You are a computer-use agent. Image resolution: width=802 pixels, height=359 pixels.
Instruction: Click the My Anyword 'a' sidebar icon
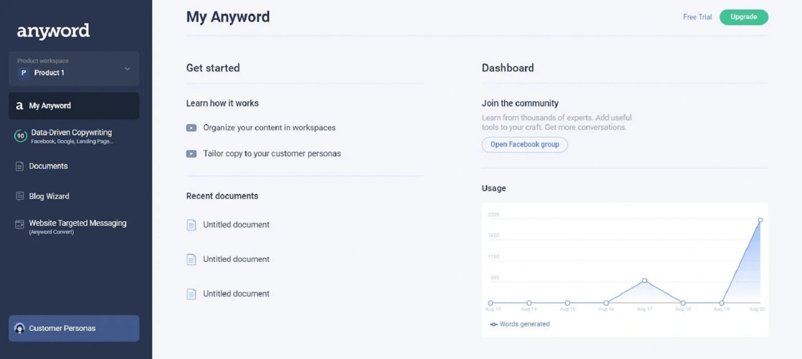pyautogui.click(x=19, y=106)
